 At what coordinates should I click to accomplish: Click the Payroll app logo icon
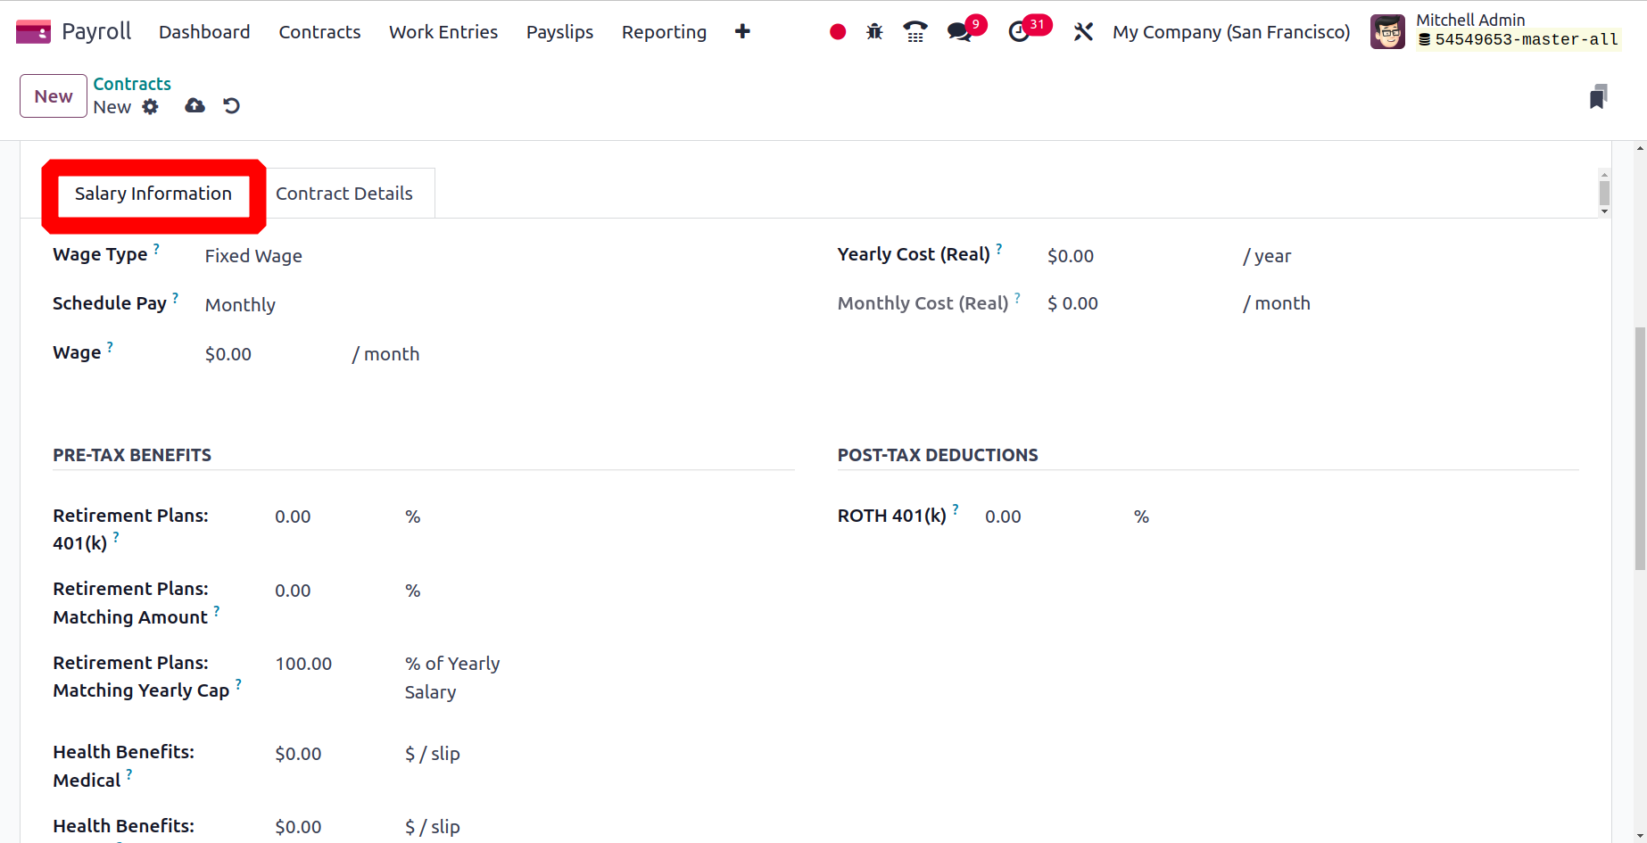pyautogui.click(x=33, y=32)
